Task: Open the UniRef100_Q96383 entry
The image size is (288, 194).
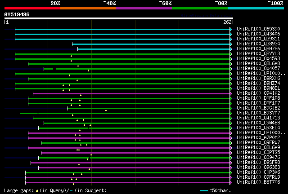Action: [258, 168]
